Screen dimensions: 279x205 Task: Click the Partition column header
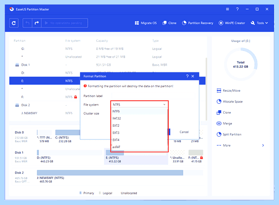[x=19, y=41]
